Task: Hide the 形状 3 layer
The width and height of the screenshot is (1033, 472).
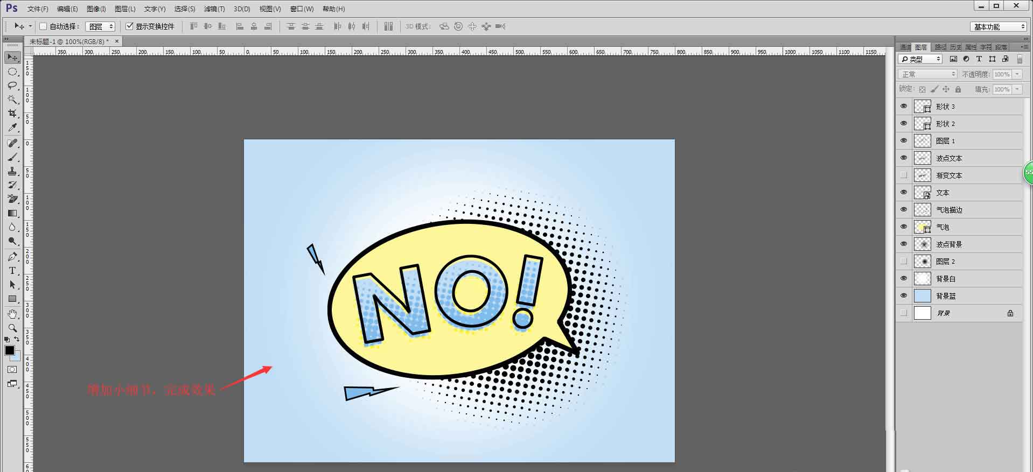Action: tap(904, 107)
